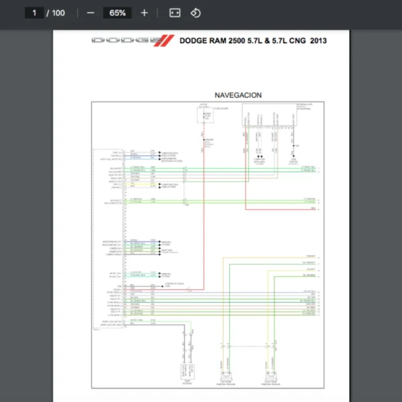Click the fuse holder box in diagram

coord(204,115)
